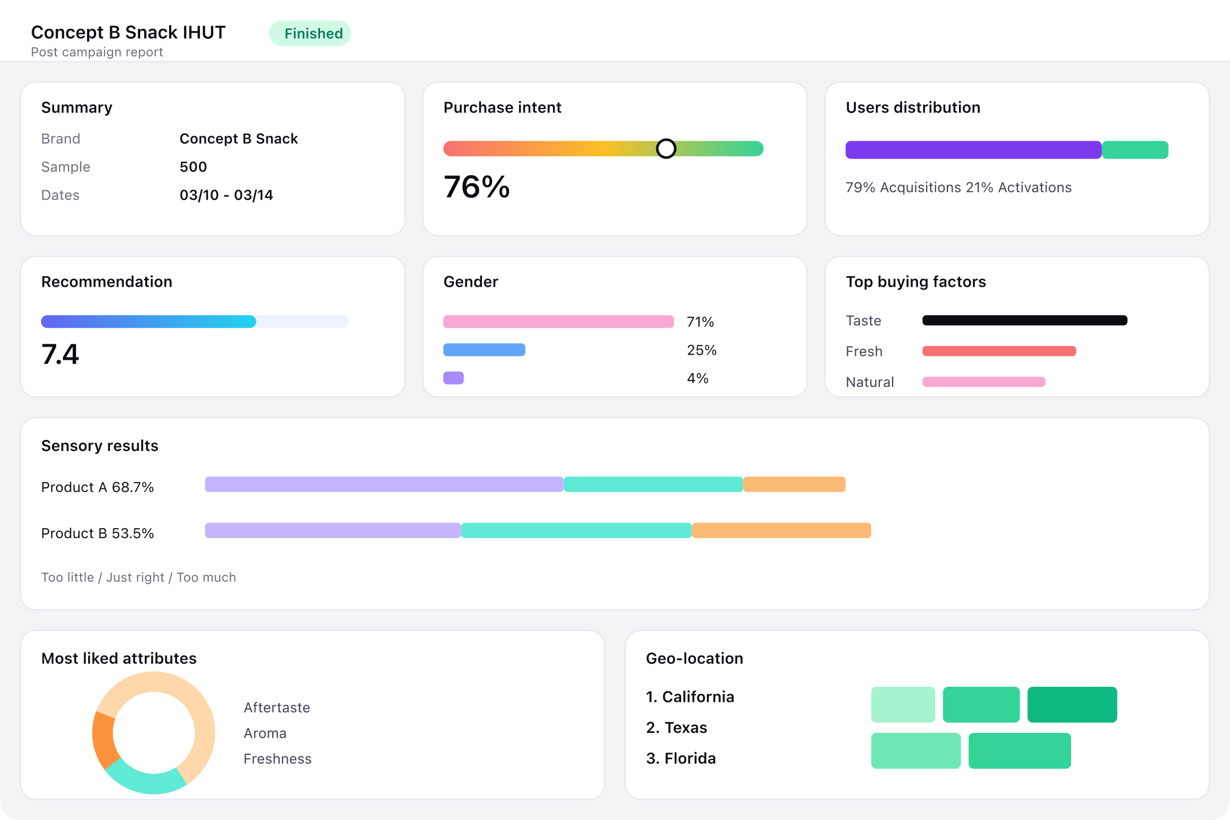Click the Recommendation progress bar
This screenshot has width=1230, height=820.
[x=194, y=322]
